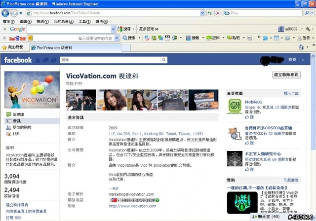Refresh the page with the green arrows icon
Screen dimensions: 316x221
pyautogui.click(x=209, y=13)
